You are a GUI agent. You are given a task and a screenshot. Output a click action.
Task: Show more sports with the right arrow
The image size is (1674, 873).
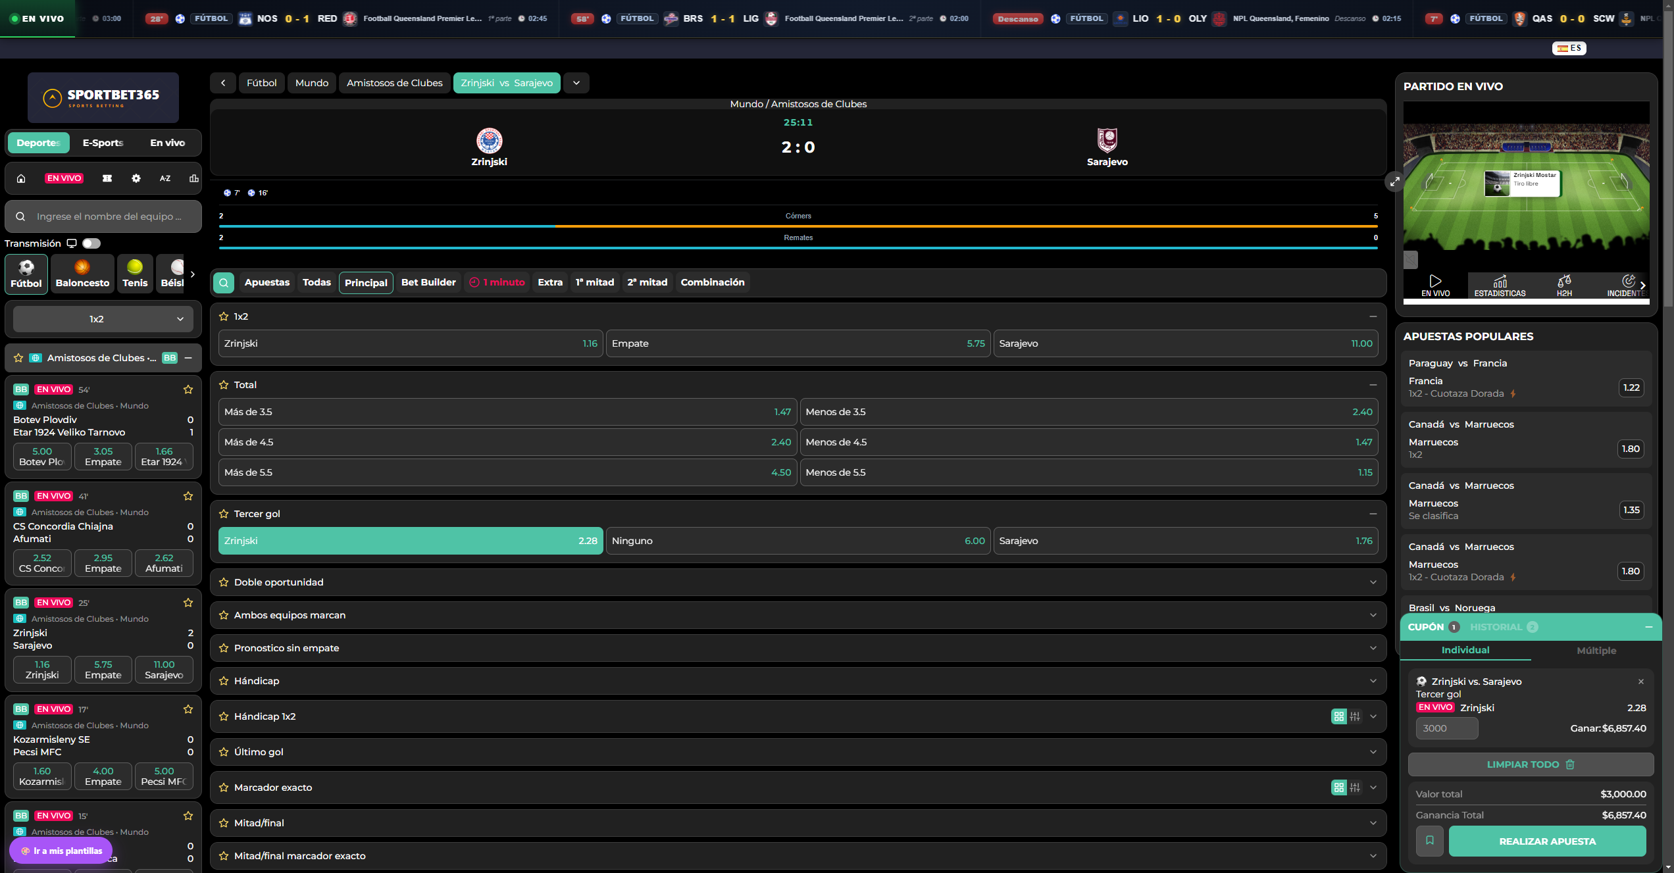point(193,274)
